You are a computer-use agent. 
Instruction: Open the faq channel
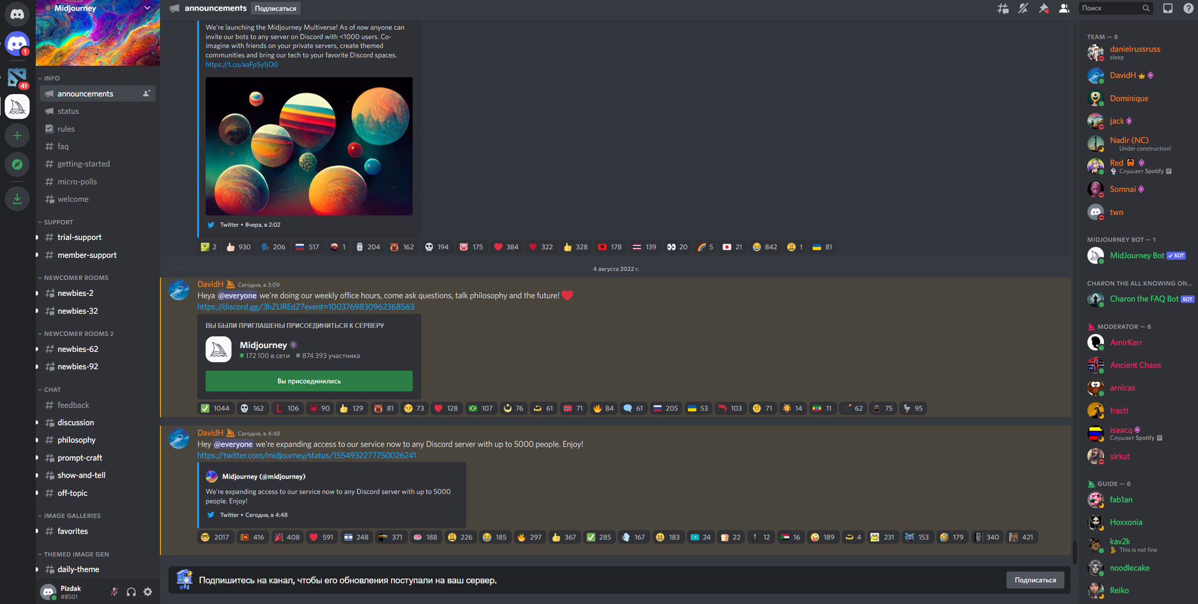98,146
